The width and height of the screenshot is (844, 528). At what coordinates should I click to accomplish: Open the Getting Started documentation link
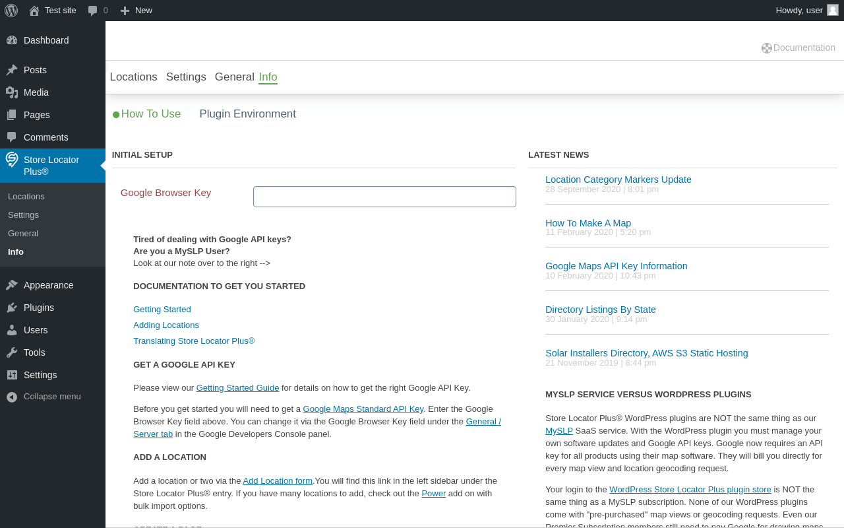(x=162, y=310)
